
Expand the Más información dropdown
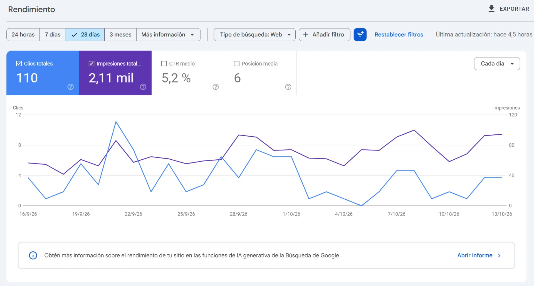pyautogui.click(x=168, y=35)
